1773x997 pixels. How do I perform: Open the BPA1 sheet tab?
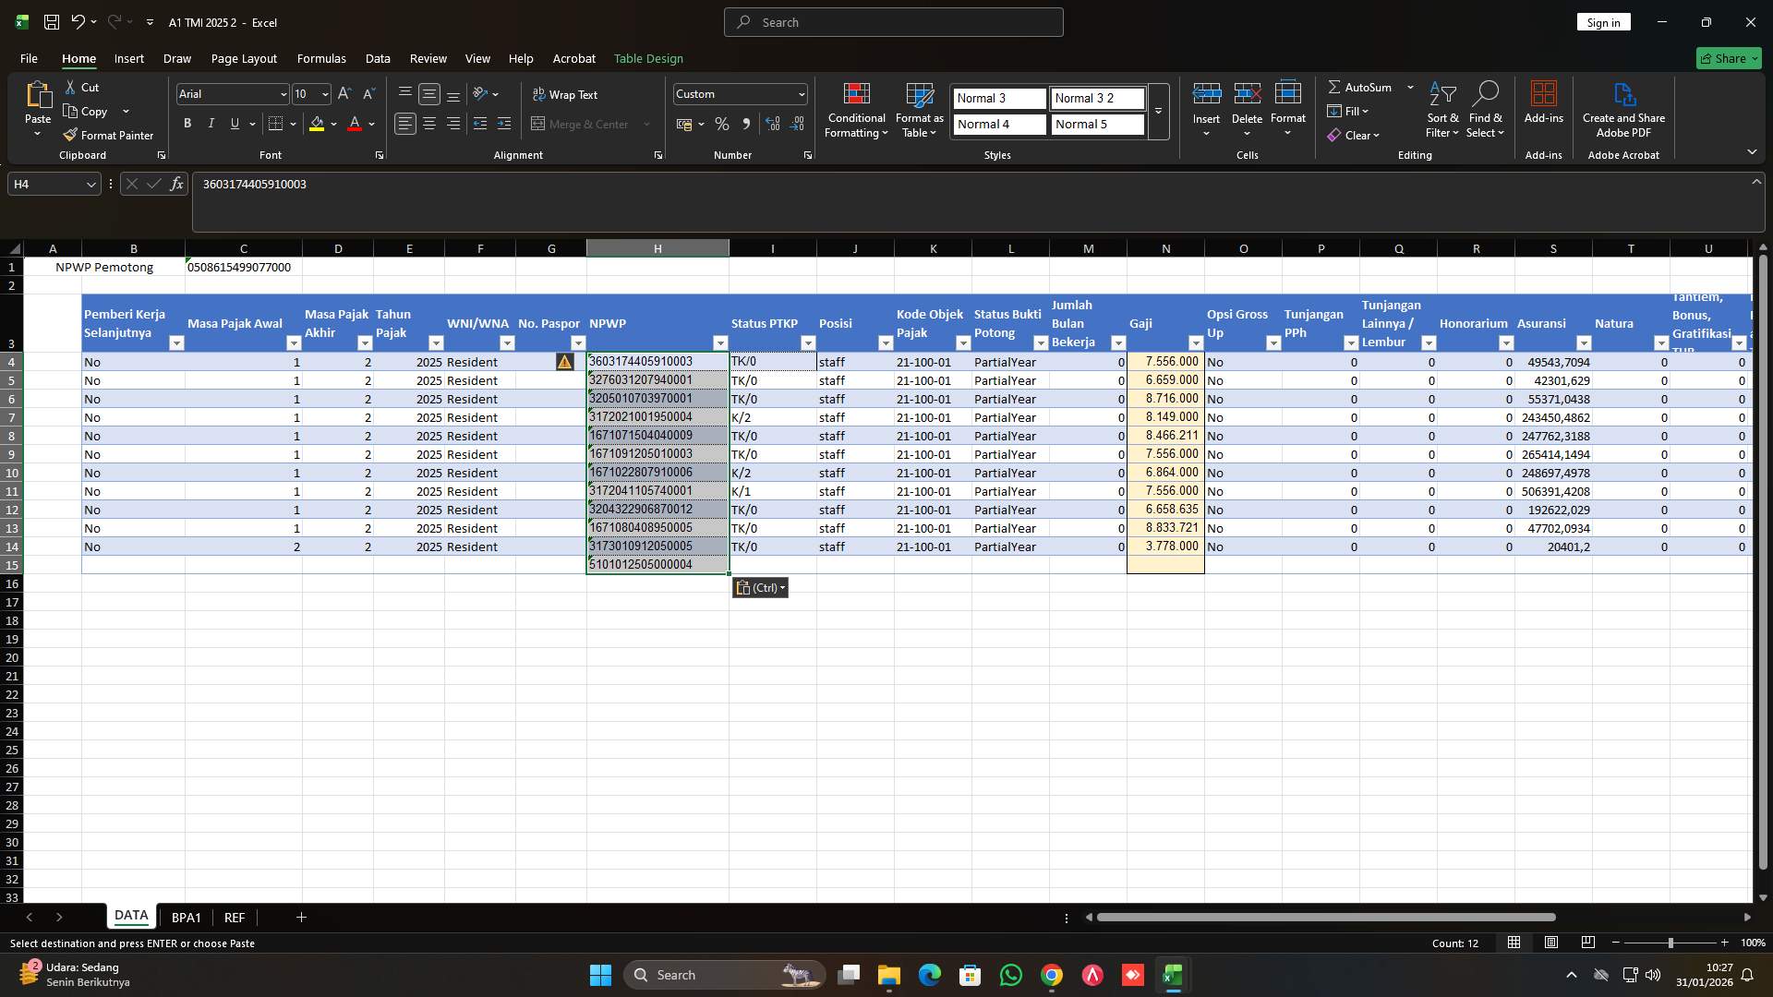[187, 917]
